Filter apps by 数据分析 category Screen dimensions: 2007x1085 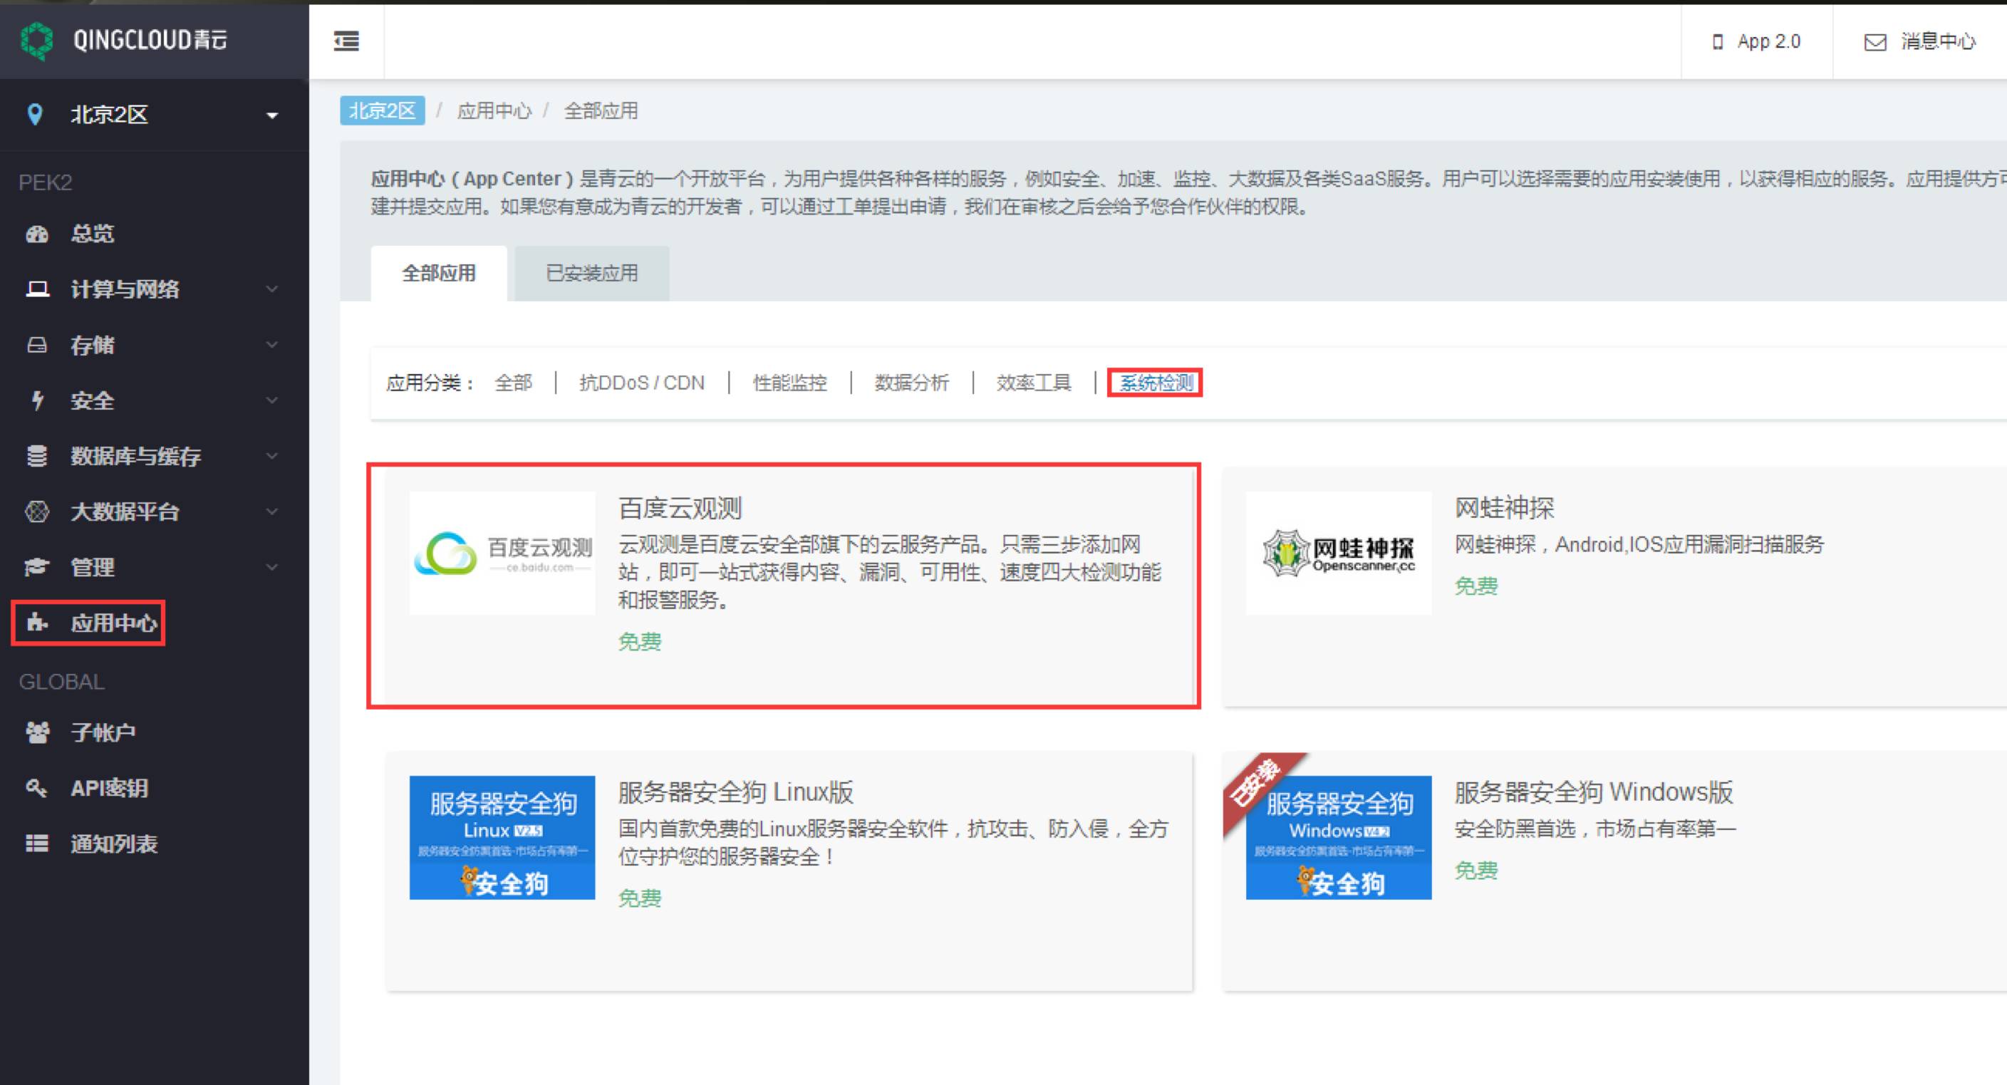pos(911,383)
